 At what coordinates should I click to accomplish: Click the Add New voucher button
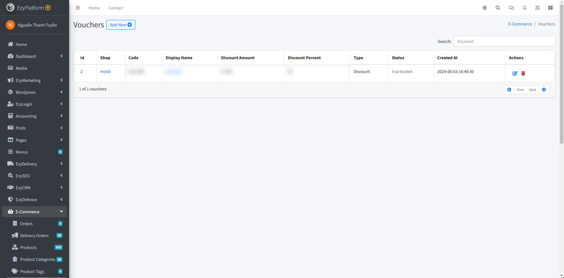point(121,25)
